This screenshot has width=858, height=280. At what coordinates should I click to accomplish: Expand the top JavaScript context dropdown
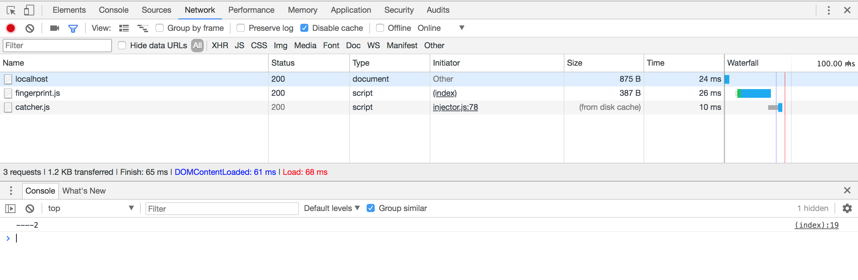tap(90, 208)
